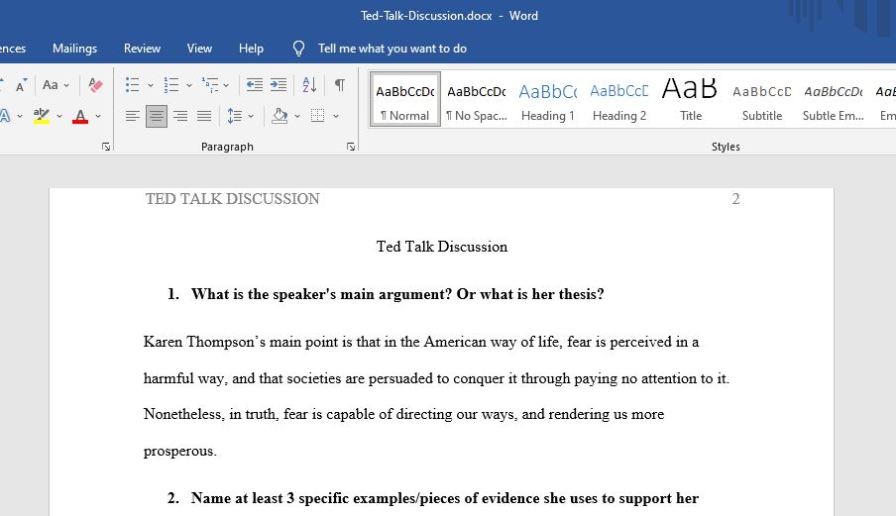Clear all formatting with eraser icon
This screenshot has width=896, height=516.
coord(95,85)
